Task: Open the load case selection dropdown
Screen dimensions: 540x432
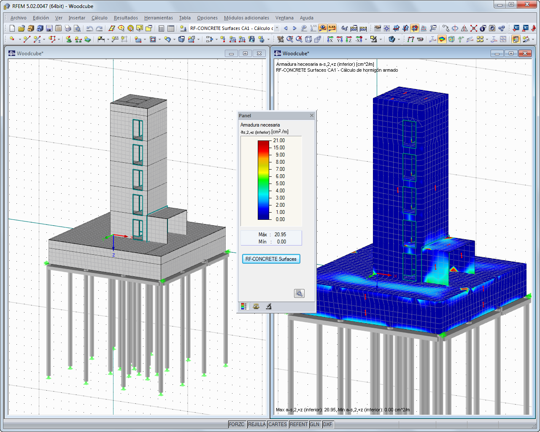Action: pos(277,28)
